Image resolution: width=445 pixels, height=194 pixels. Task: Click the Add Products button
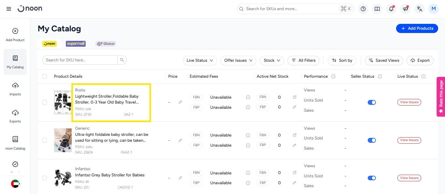[417, 28]
